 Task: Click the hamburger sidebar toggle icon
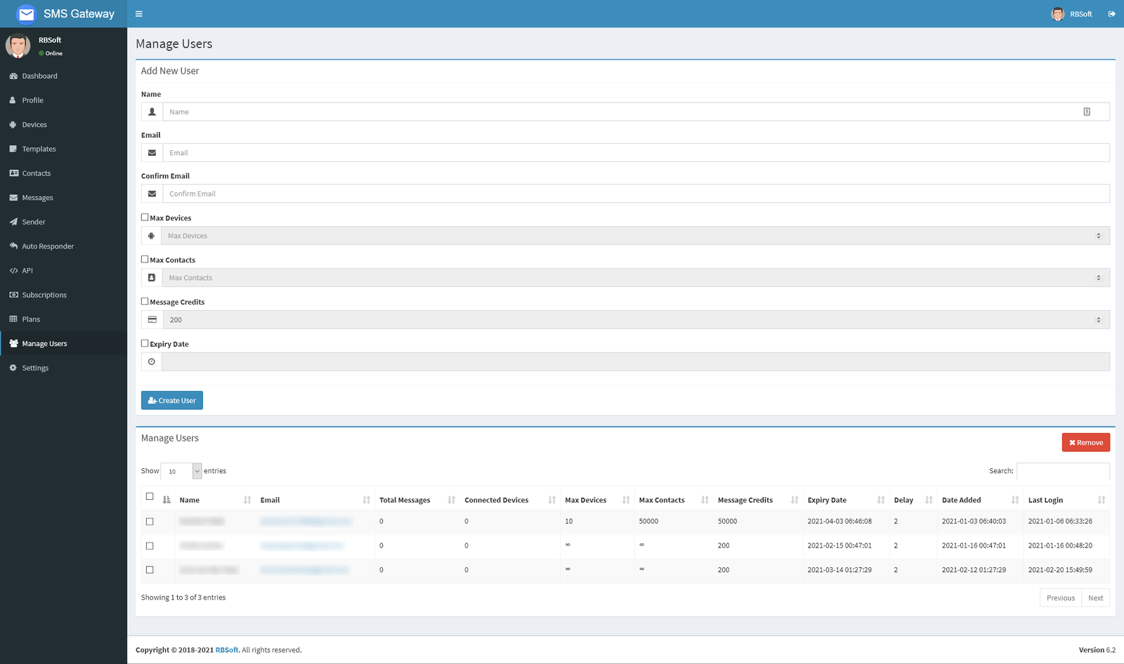[x=139, y=14]
